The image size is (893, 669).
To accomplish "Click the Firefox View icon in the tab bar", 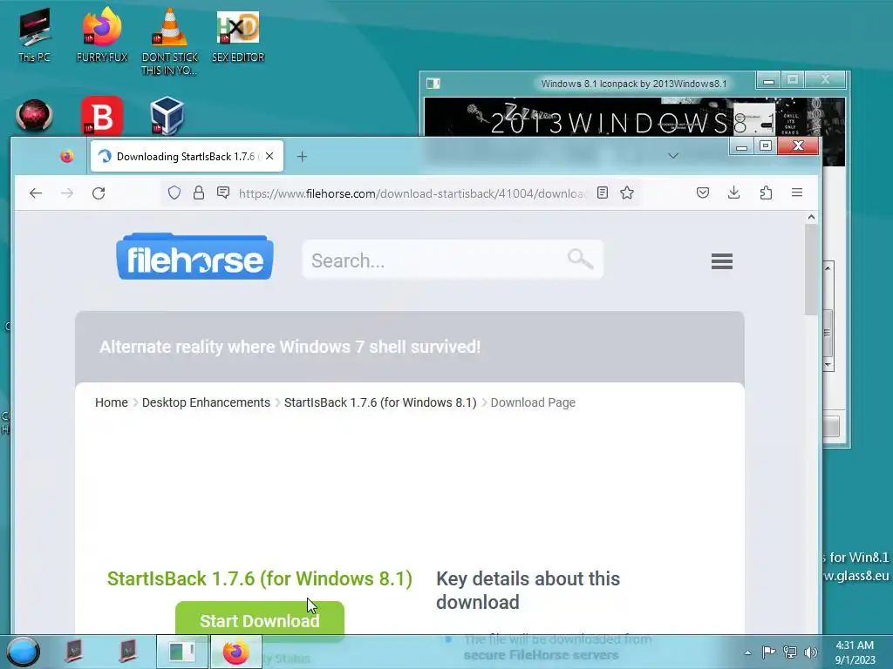I will (66, 157).
